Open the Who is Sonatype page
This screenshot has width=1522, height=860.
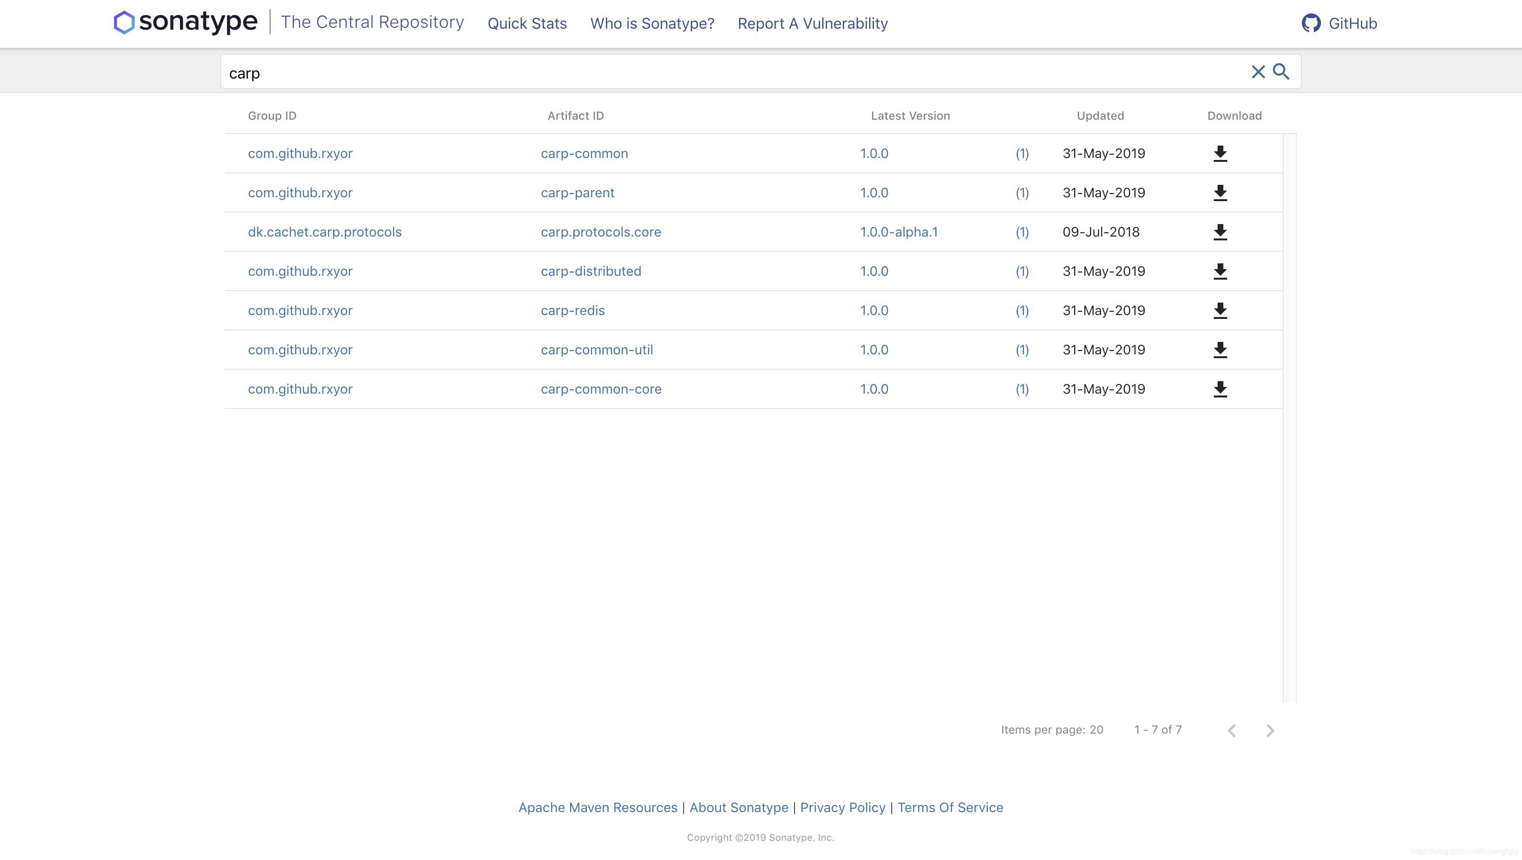point(651,23)
